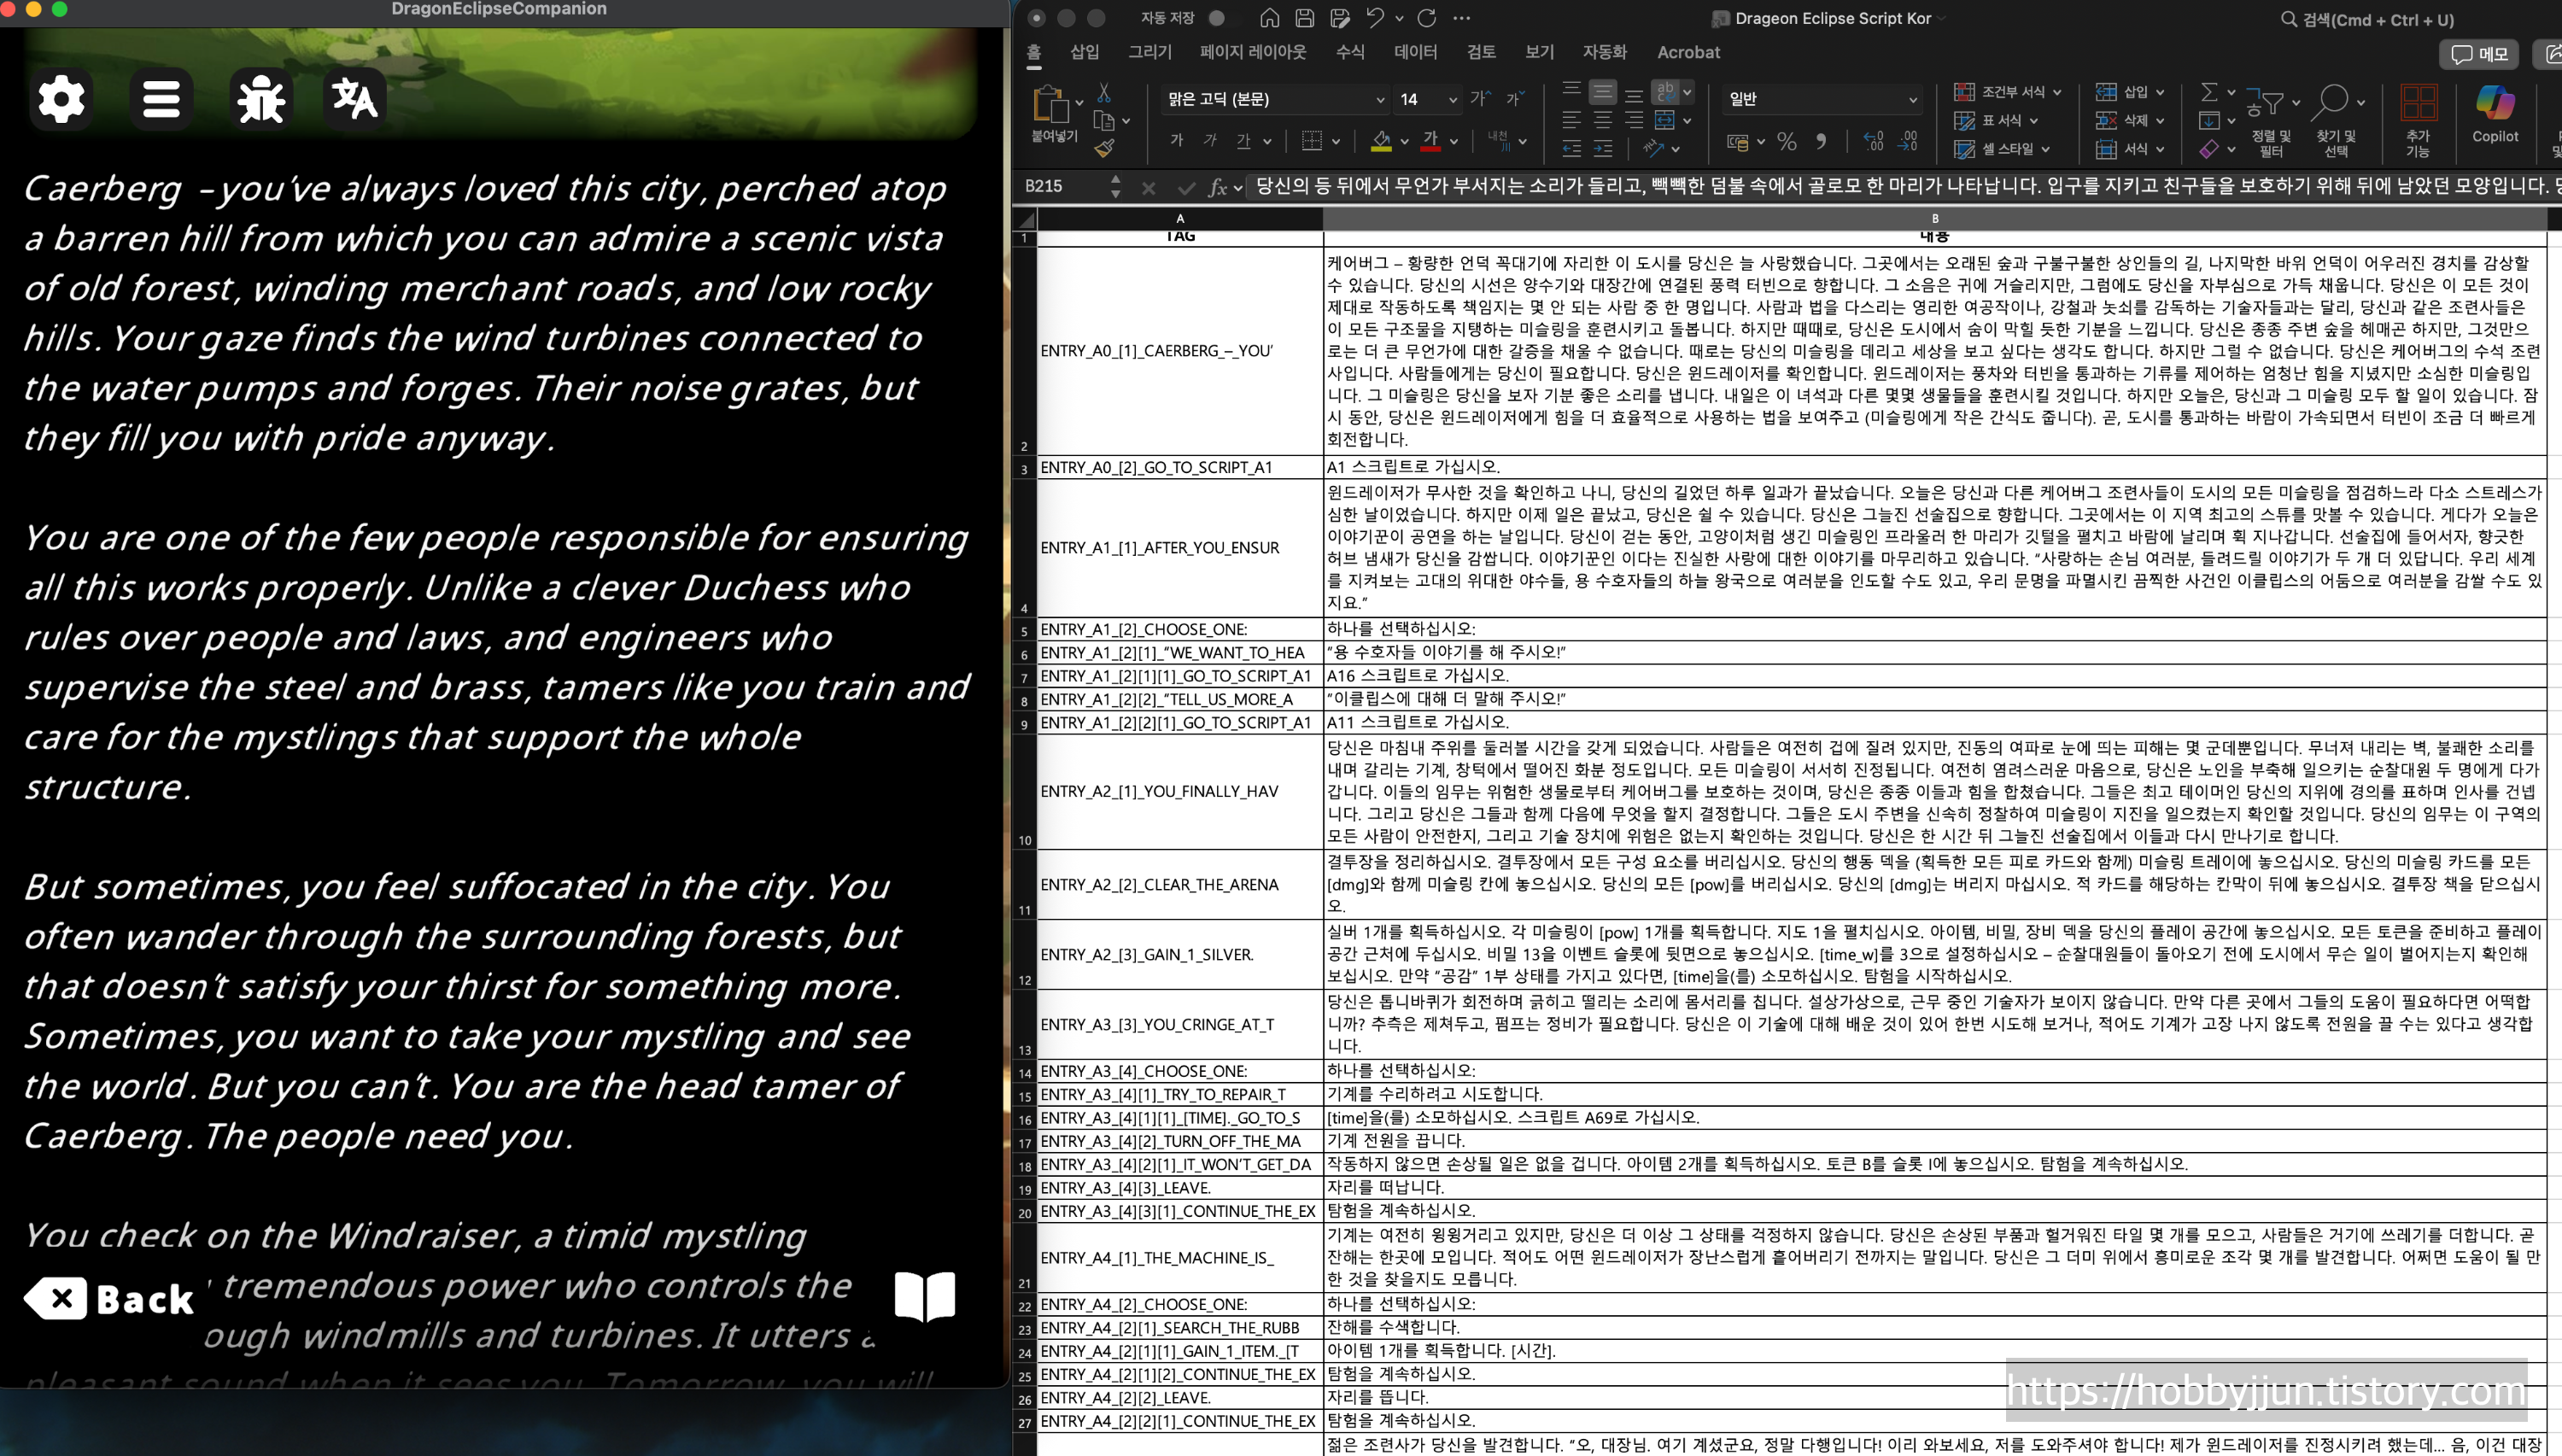
Task: Open the font size 14 dropdown
Action: pyautogui.click(x=1453, y=99)
